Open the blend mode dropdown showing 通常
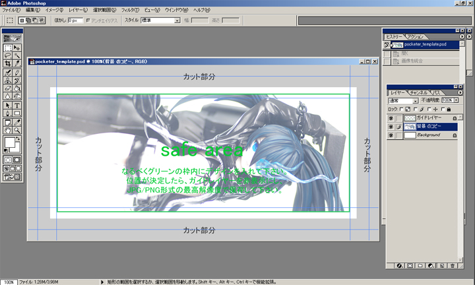The width and height of the screenshot is (475, 285). coord(403,100)
